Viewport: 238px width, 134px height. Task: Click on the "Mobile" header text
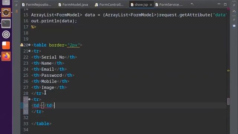click(x=49, y=81)
